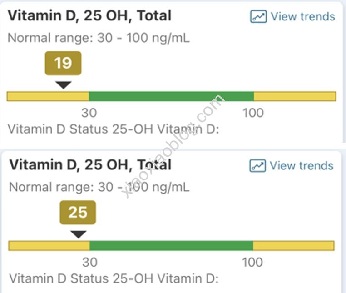Image resolution: width=346 pixels, height=293 pixels.
Task: Click the 19 value badge
Action: tap(63, 63)
